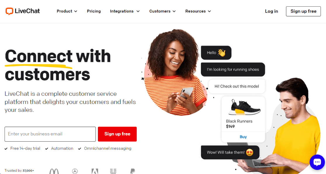Image resolution: width=326 pixels, height=174 pixels.
Task: Go to the Pricing page
Action: 94,11
